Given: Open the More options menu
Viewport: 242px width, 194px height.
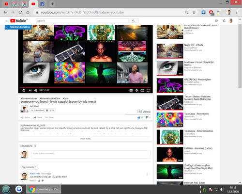Looking at the screenshot, I should tap(49, 117).
